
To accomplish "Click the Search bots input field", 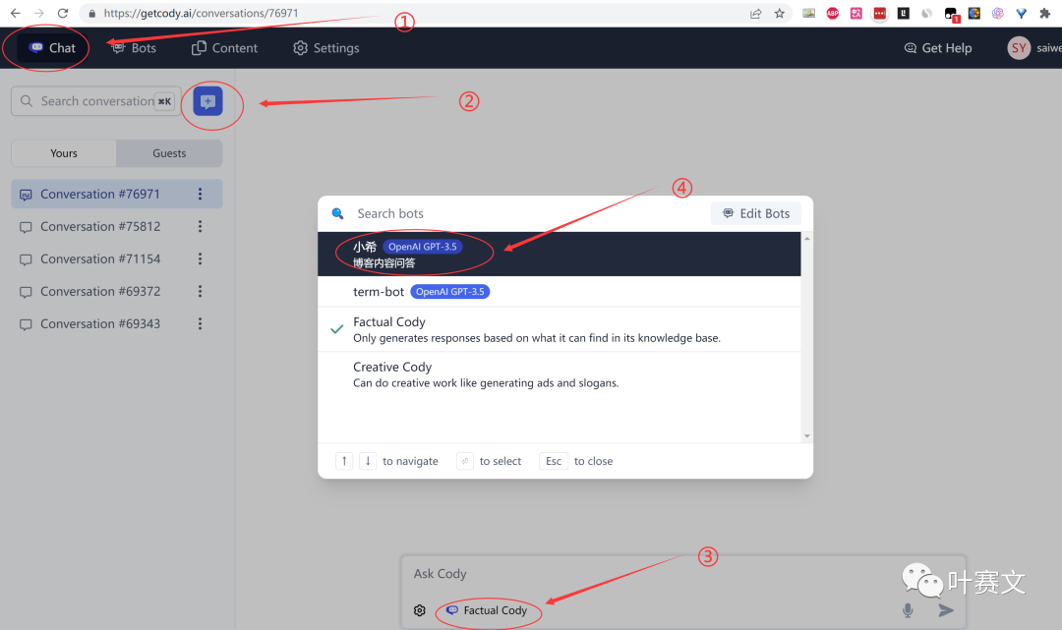I will pyautogui.click(x=521, y=213).
